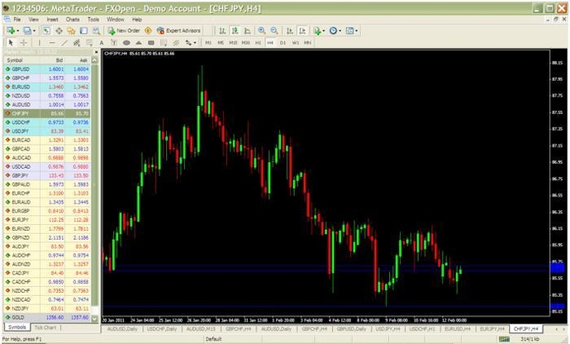Open the EURJPY,H4 chart tab
The image size is (570, 344).
point(492,329)
